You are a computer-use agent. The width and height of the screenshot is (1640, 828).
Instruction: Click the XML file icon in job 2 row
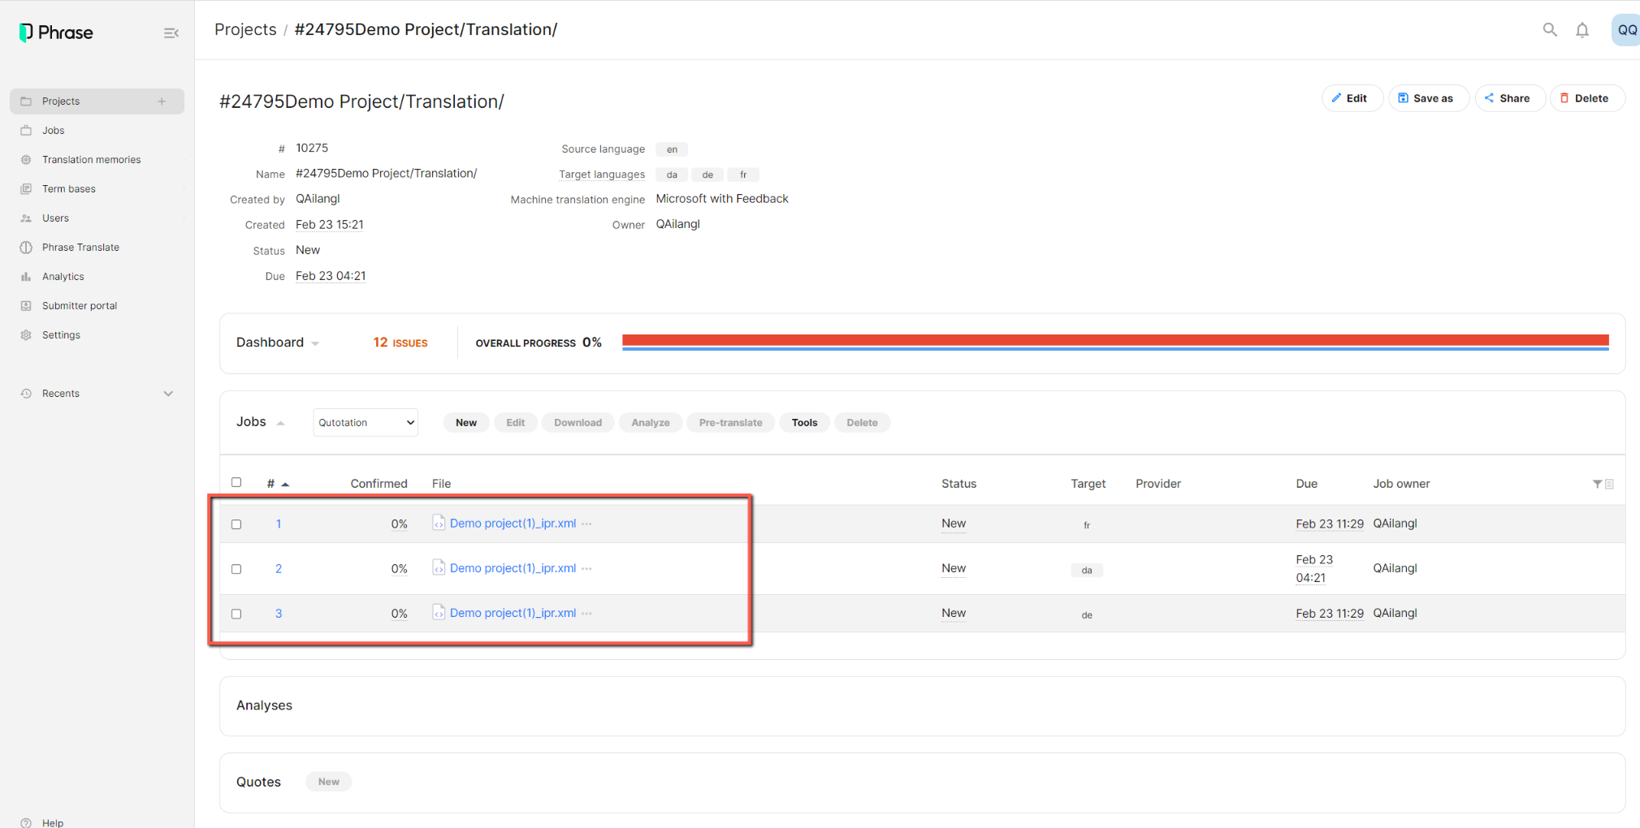[x=439, y=567]
